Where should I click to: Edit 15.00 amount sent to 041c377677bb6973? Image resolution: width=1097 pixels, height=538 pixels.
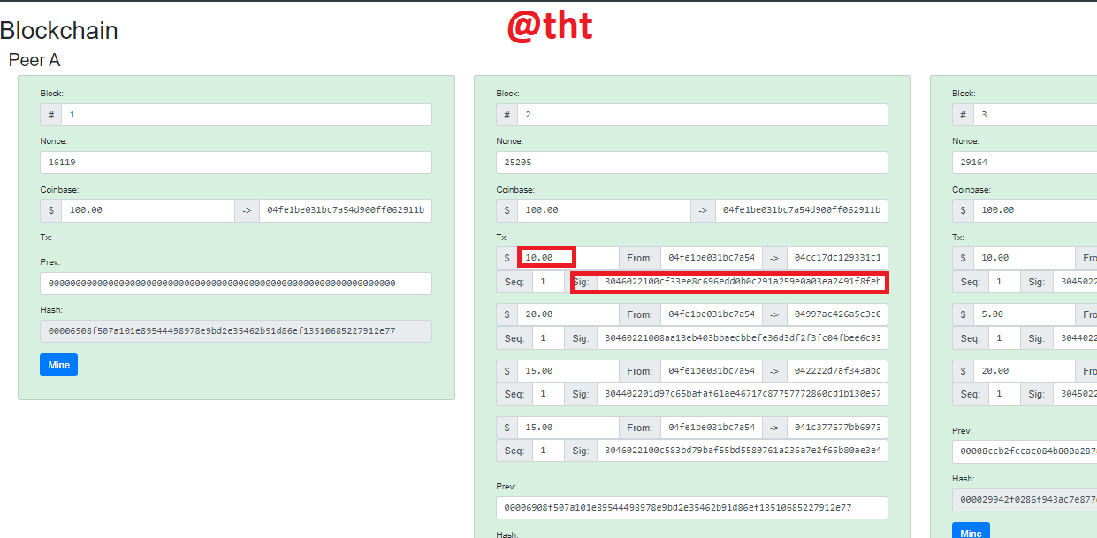(x=568, y=428)
